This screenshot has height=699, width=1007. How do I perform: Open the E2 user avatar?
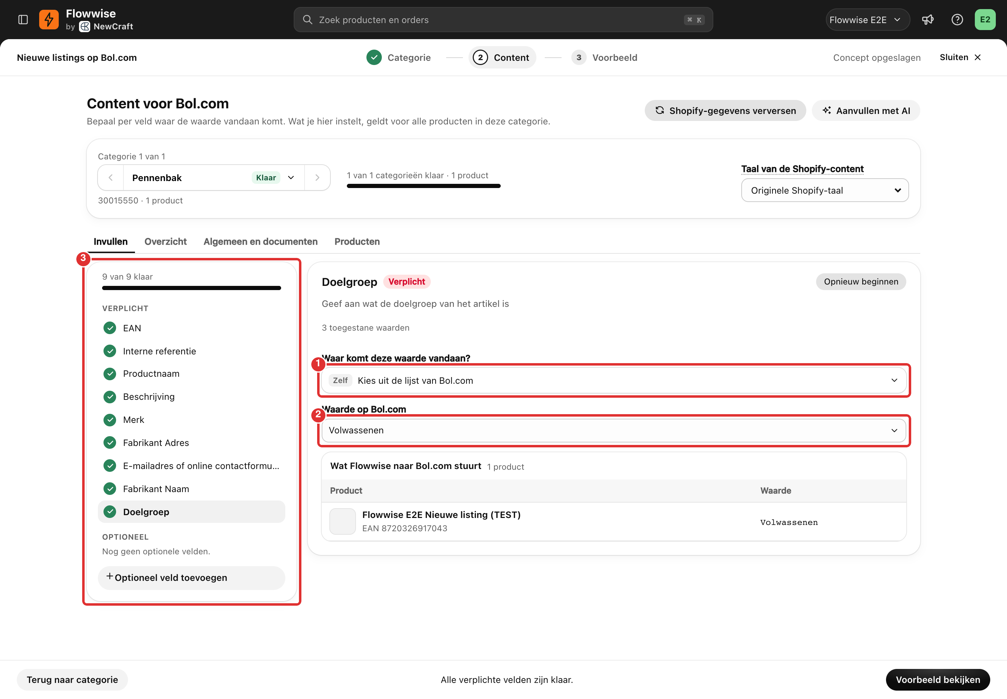tap(985, 20)
